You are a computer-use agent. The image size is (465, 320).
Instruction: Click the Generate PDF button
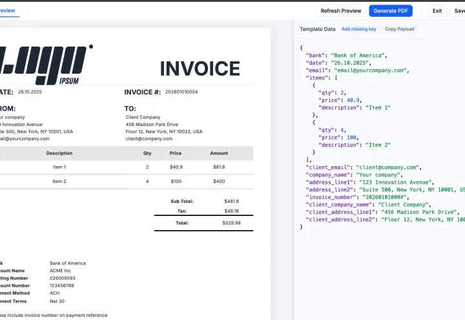point(391,11)
